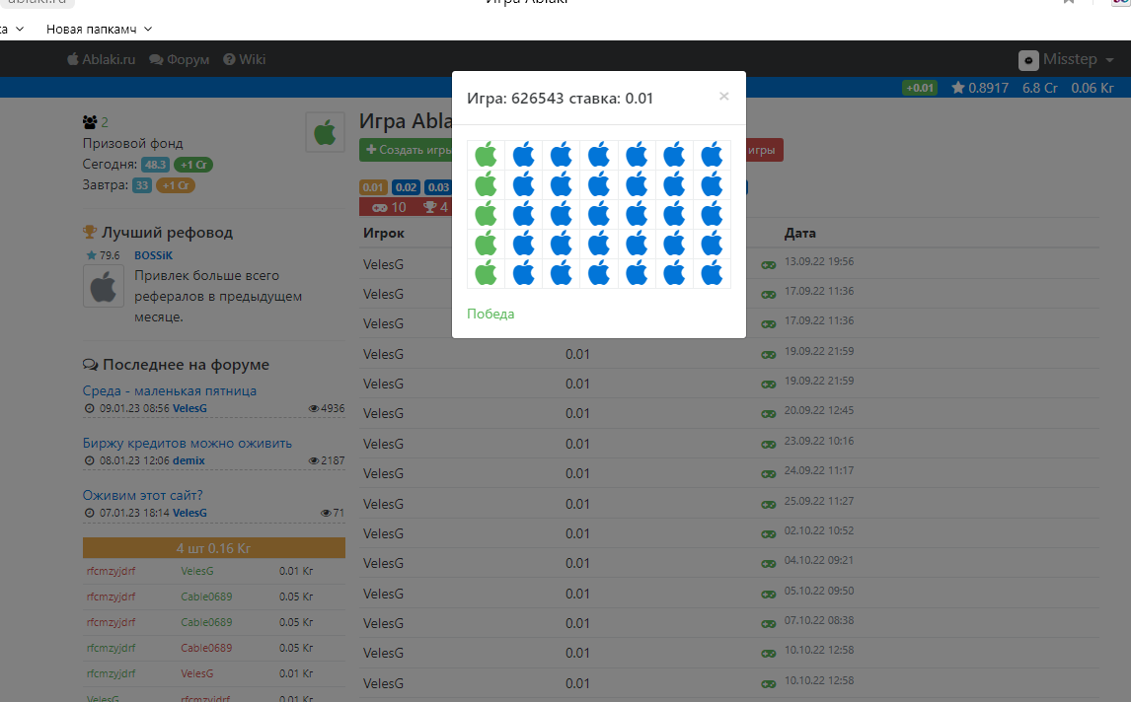Viewport: 1131px width, 702px height.
Task: Click tomorrow's prize fund badge 33
Action: (x=142, y=185)
